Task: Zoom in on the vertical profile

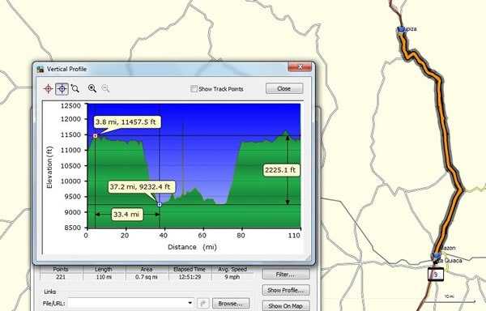Action: pyautogui.click(x=92, y=88)
